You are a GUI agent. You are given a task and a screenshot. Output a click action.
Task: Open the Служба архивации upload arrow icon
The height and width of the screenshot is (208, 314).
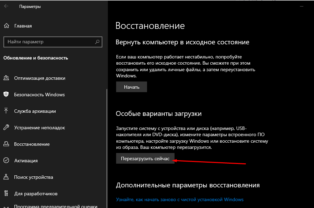[6, 111]
